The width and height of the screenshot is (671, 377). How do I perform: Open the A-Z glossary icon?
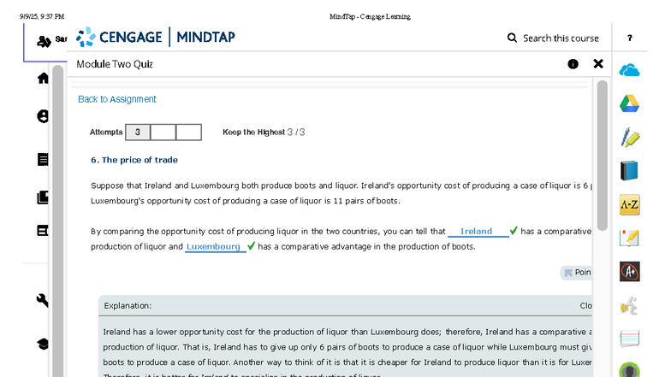[x=630, y=204]
